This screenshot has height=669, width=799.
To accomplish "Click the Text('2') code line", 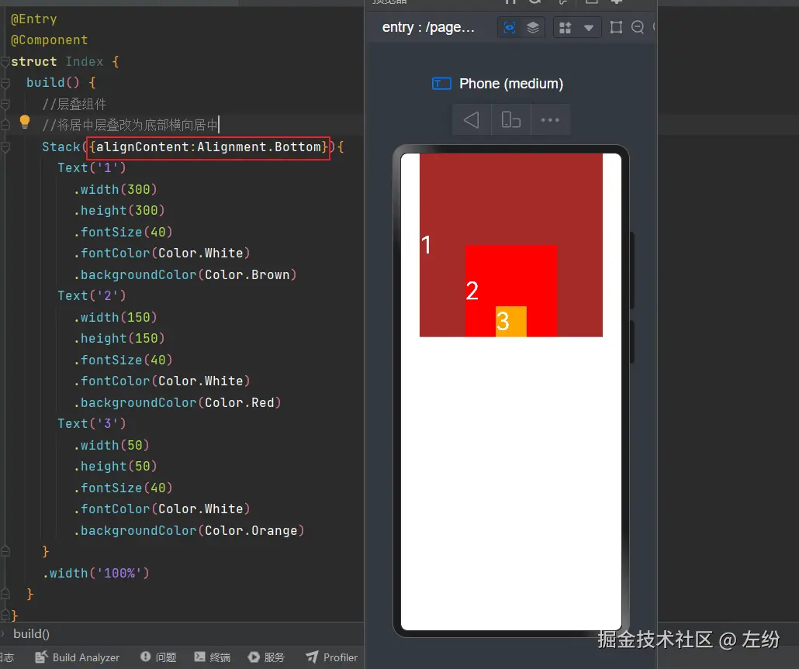I will 92,296.
